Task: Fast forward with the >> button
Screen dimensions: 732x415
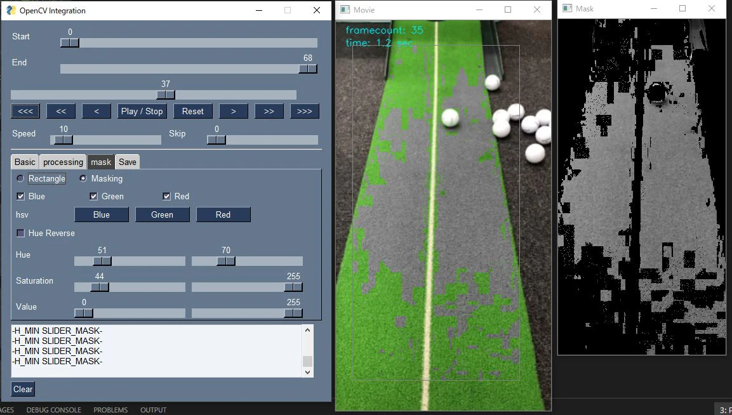Action: click(269, 111)
